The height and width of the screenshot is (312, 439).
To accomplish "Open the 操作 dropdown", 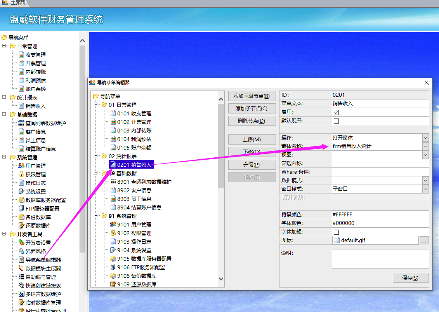I will (x=425, y=138).
